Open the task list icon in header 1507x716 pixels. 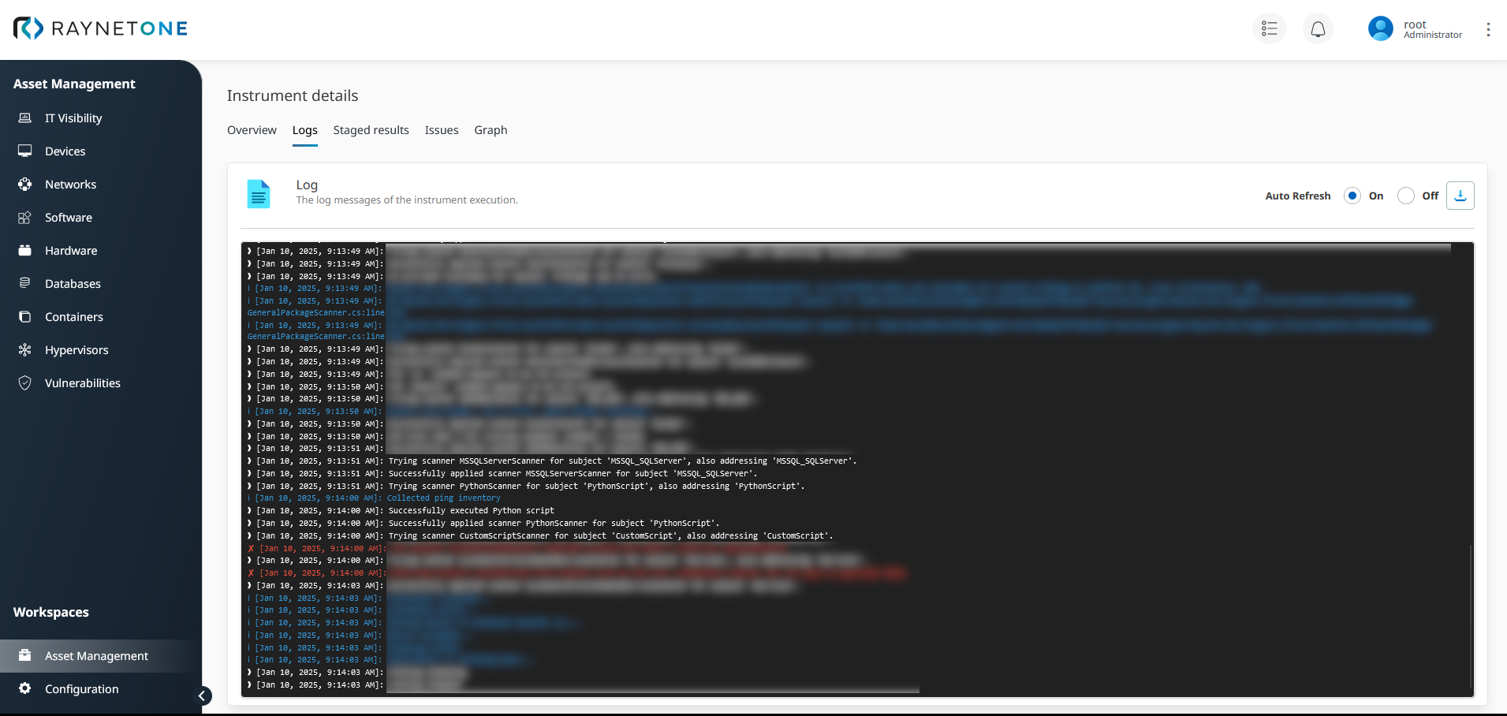point(1269,29)
